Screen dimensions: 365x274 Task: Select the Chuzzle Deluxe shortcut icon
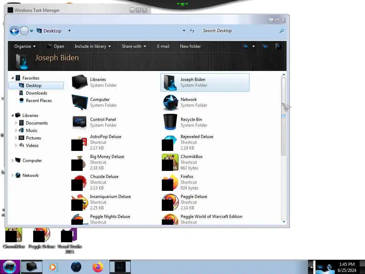tap(79, 183)
